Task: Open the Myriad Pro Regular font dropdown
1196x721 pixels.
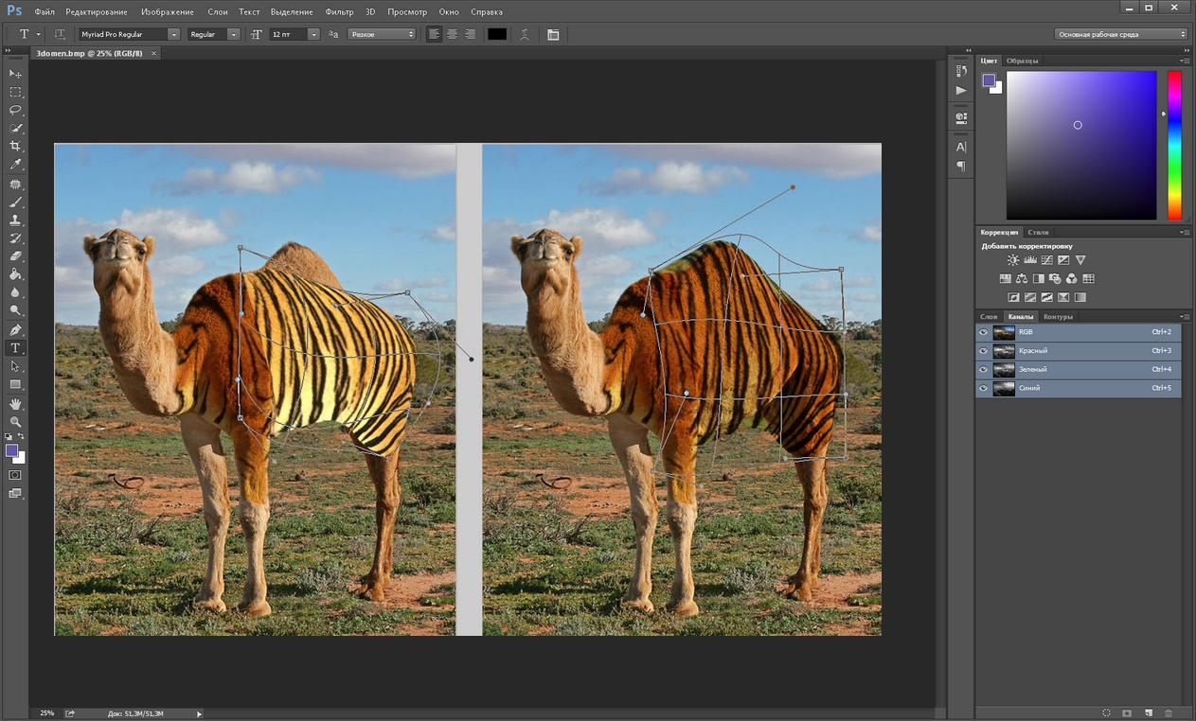Action: coord(173,34)
